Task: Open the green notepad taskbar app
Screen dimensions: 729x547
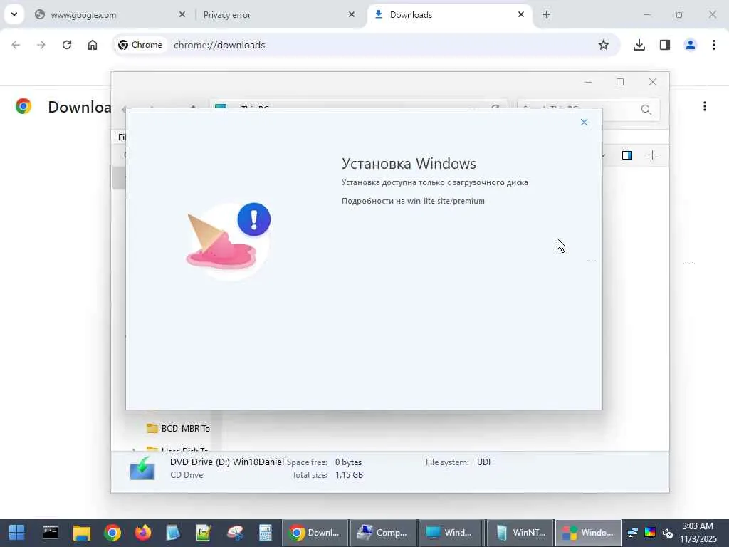Action: 204,533
